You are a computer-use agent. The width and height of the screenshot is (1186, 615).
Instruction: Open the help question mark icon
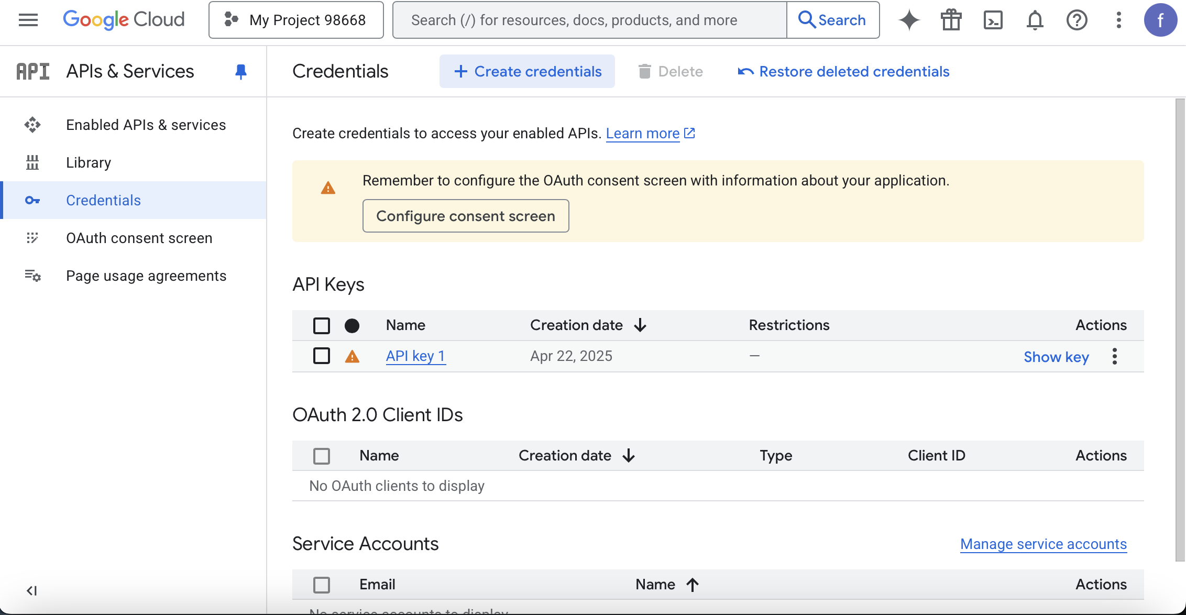[x=1077, y=20]
